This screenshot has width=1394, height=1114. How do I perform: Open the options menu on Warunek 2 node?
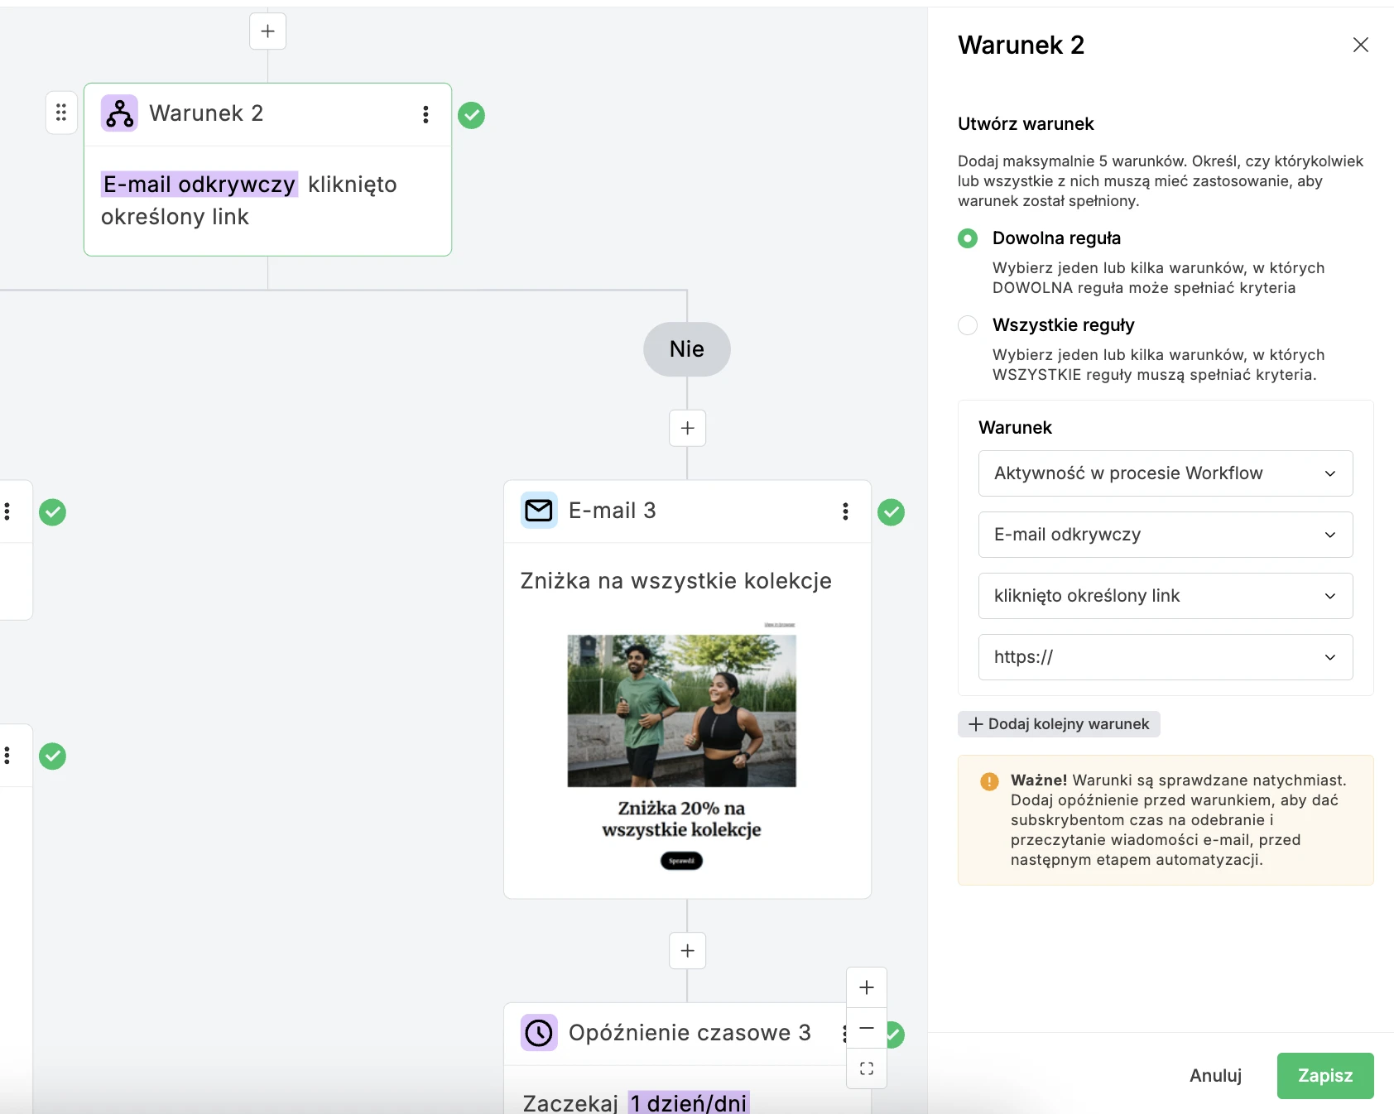(x=426, y=114)
